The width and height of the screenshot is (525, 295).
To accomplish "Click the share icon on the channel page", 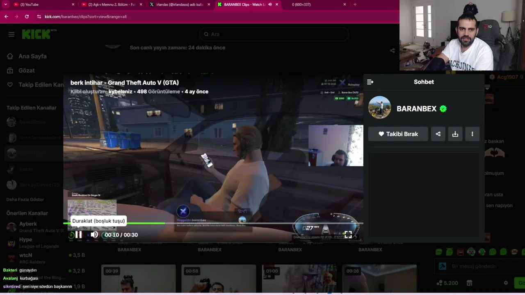I will [x=393, y=50].
